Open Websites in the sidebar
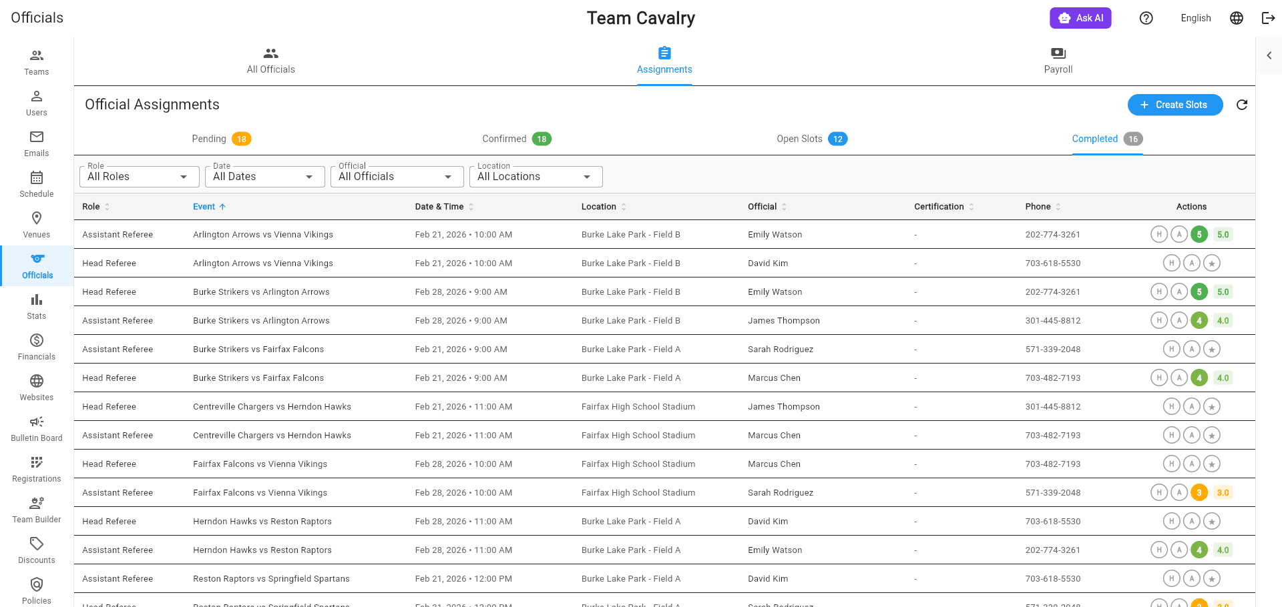 pos(37,388)
